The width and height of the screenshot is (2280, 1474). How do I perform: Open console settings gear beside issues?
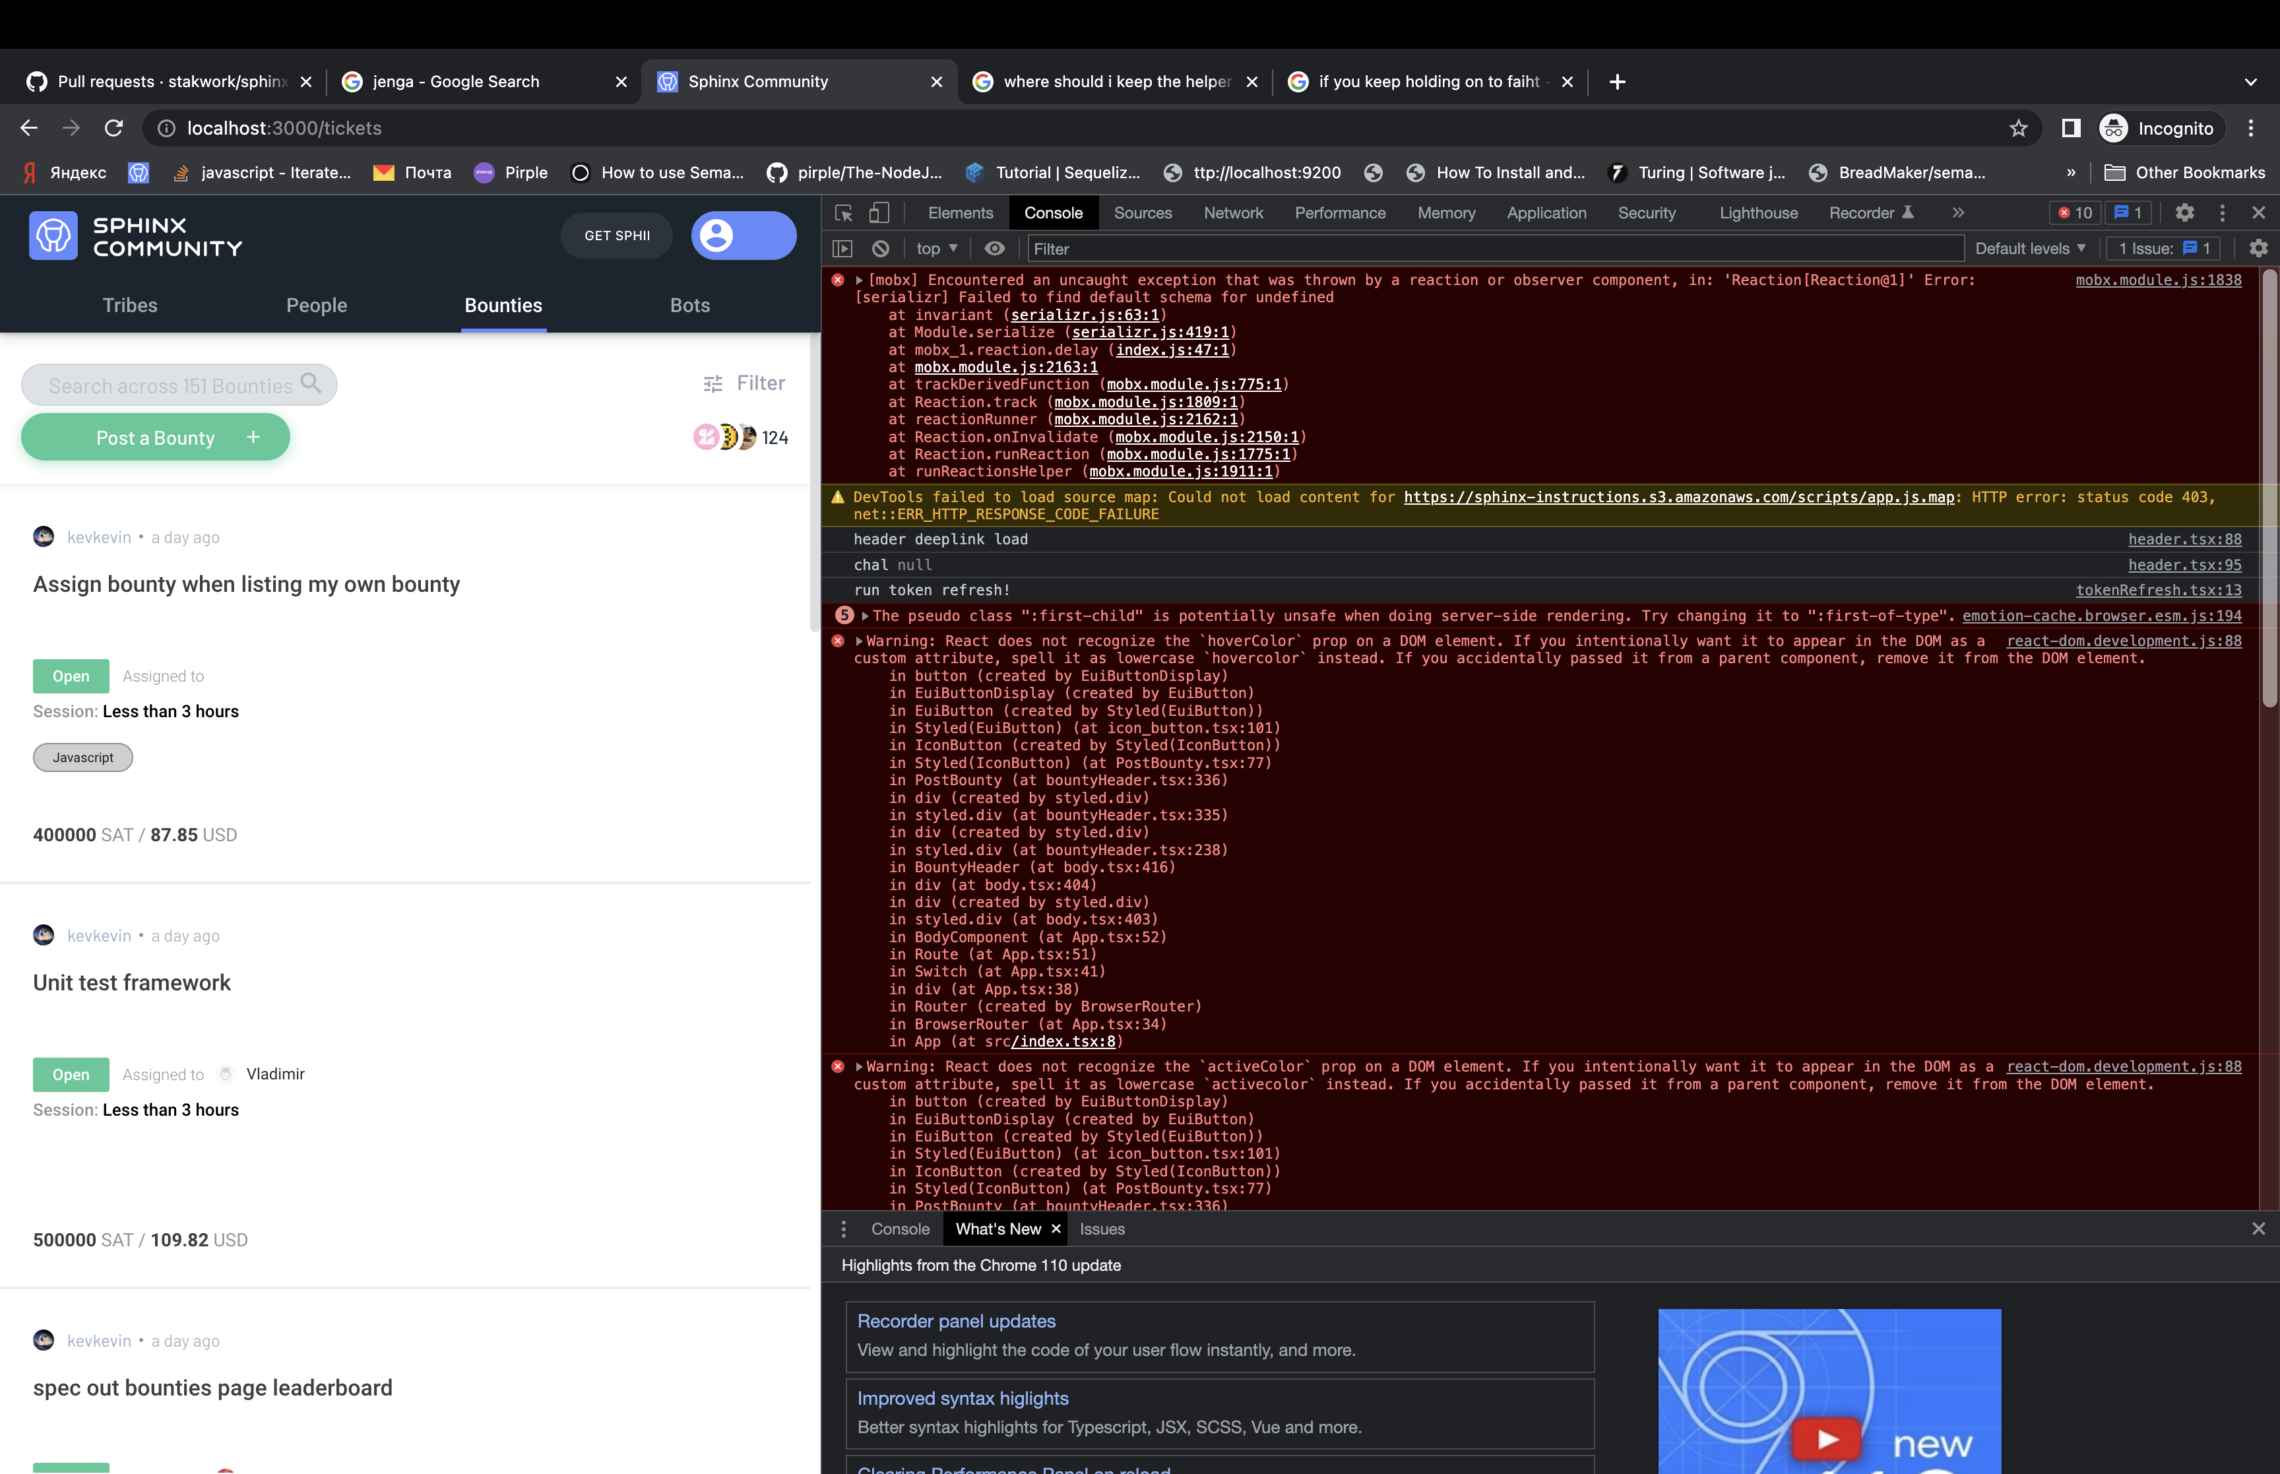coord(2258,249)
